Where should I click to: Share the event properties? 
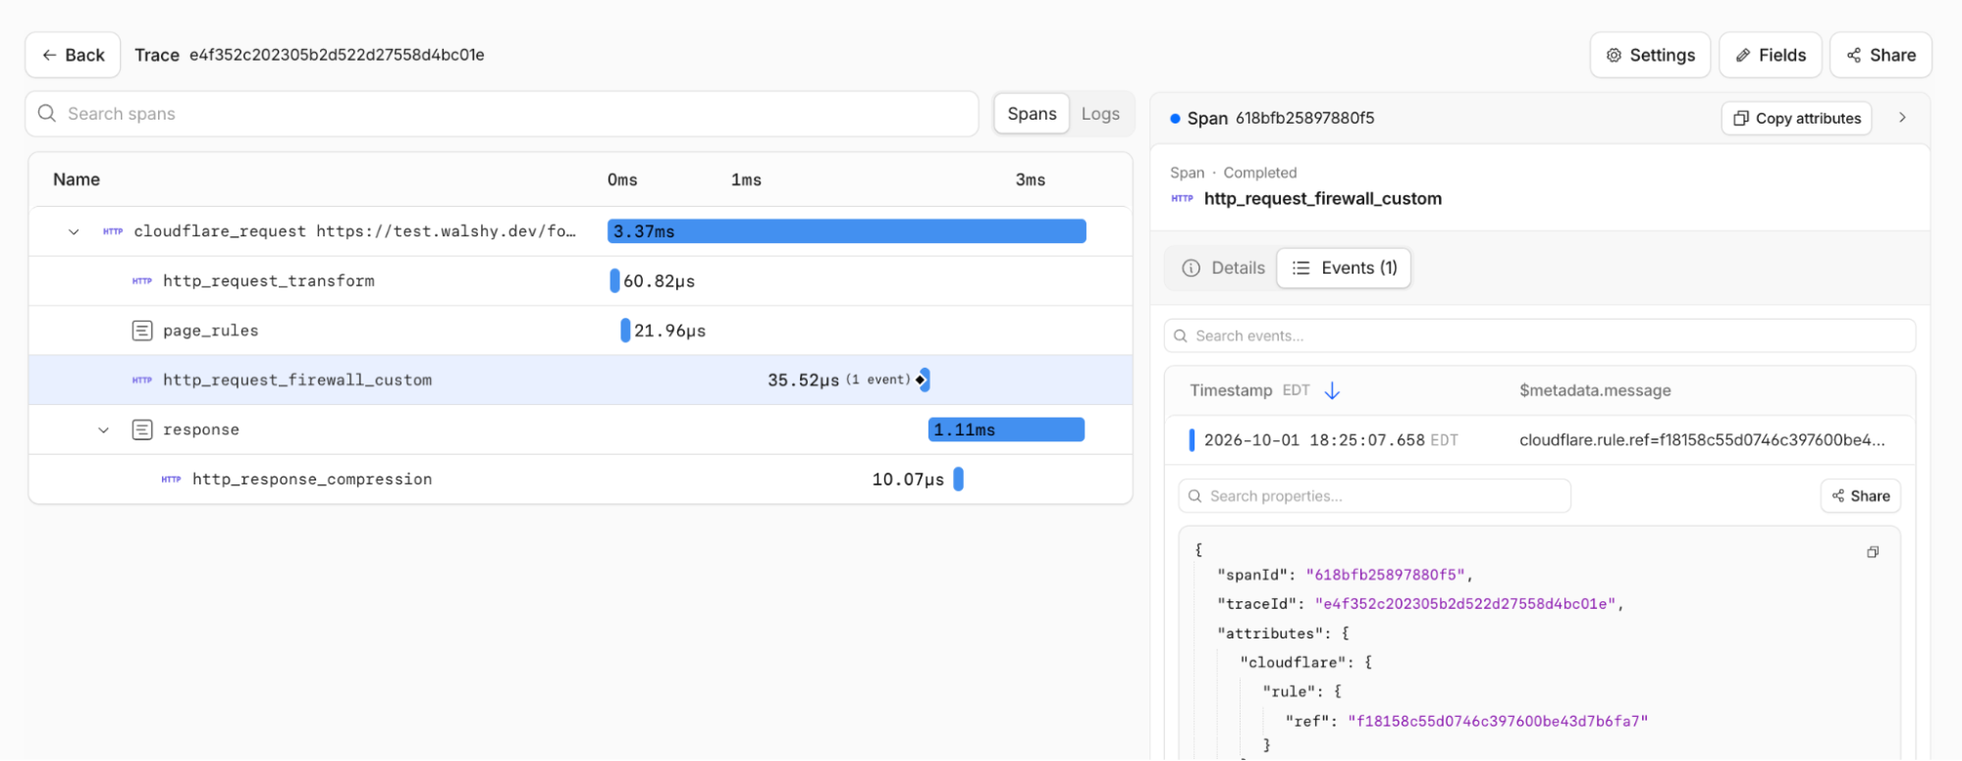[x=1861, y=496]
